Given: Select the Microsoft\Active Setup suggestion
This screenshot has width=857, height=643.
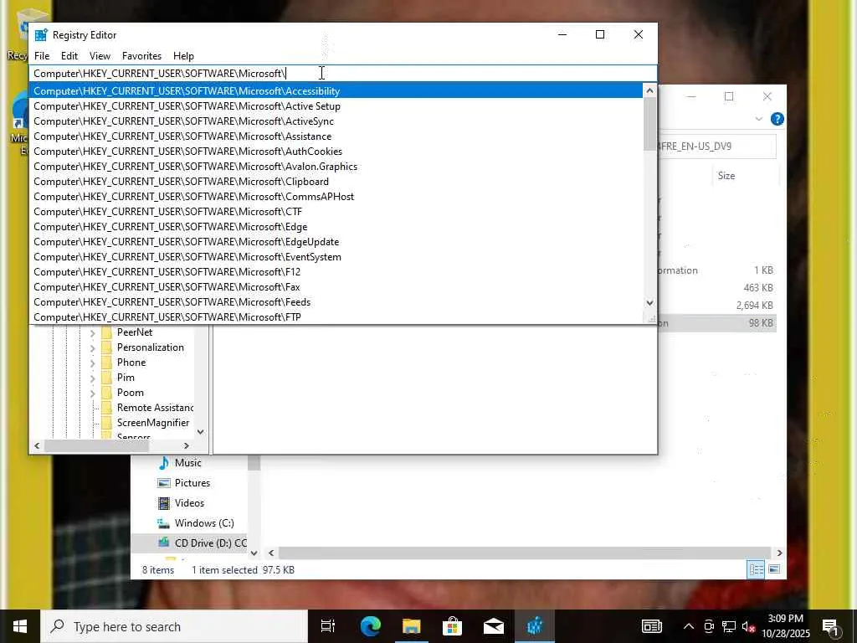Looking at the screenshot, I should coord(336,106).
